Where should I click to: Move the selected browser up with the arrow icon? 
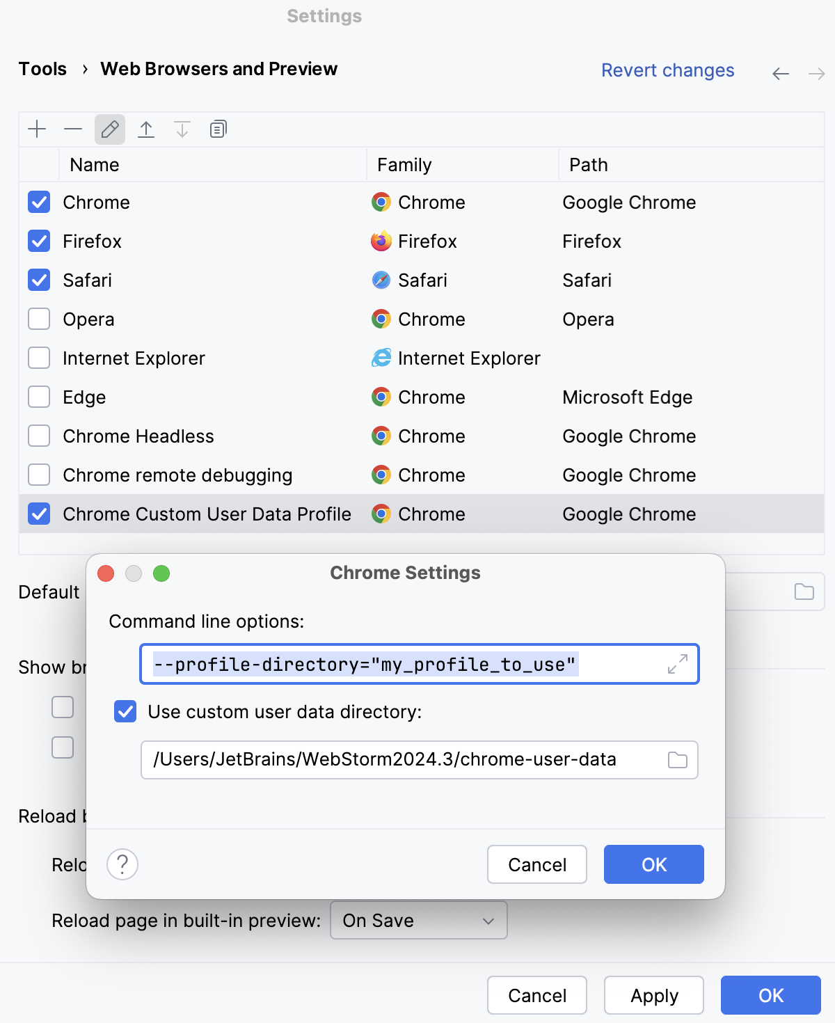(x=147, y=129)
